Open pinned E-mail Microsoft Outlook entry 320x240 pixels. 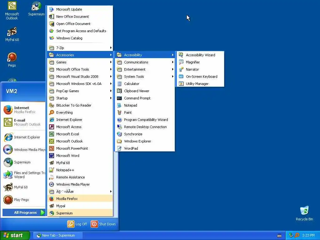pos(23,122)
